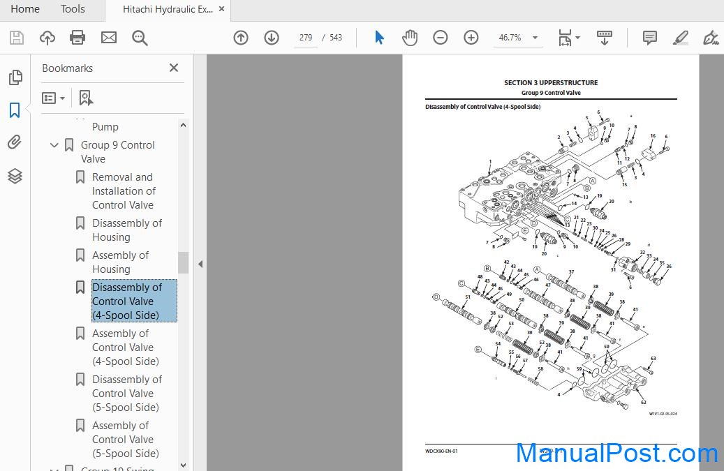Open the Sign document tool
The image size is (724, 471).
[711, 38]
